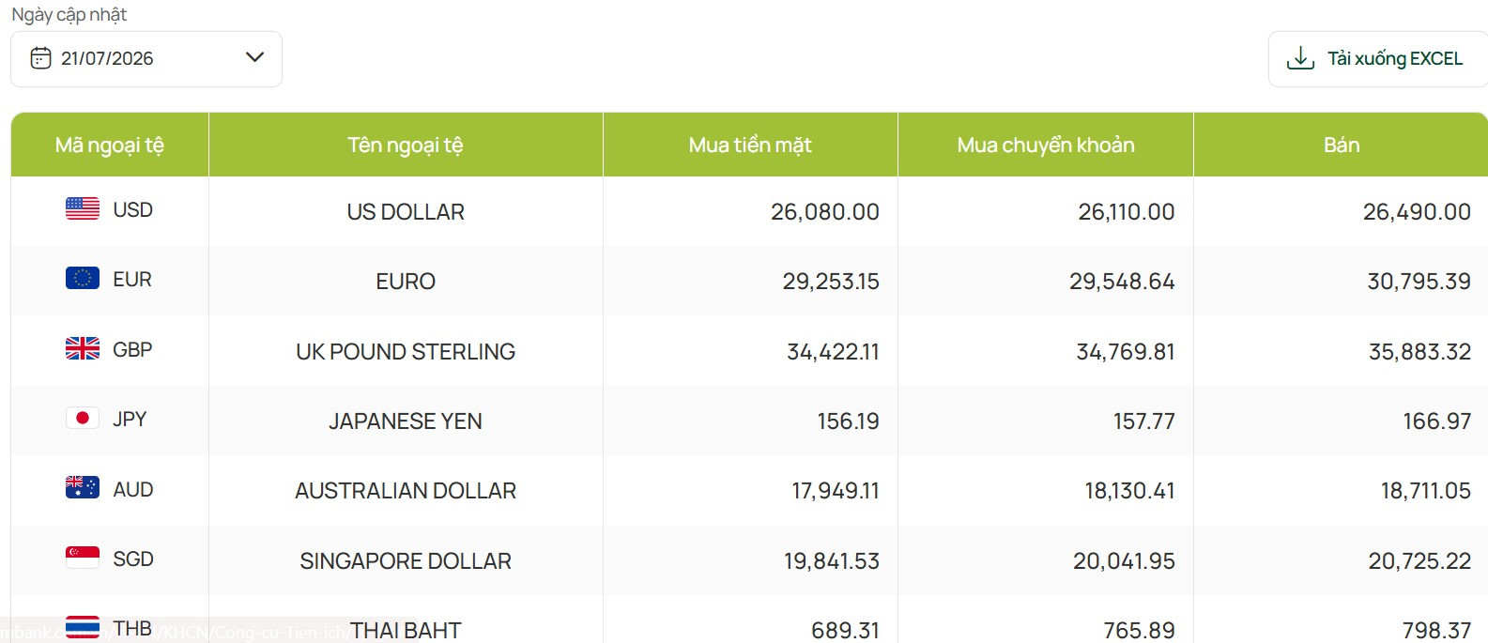This screenshot has height=643, width=1488.
Task: Select the US DOLLAR currency name
Action: (406, 212)
